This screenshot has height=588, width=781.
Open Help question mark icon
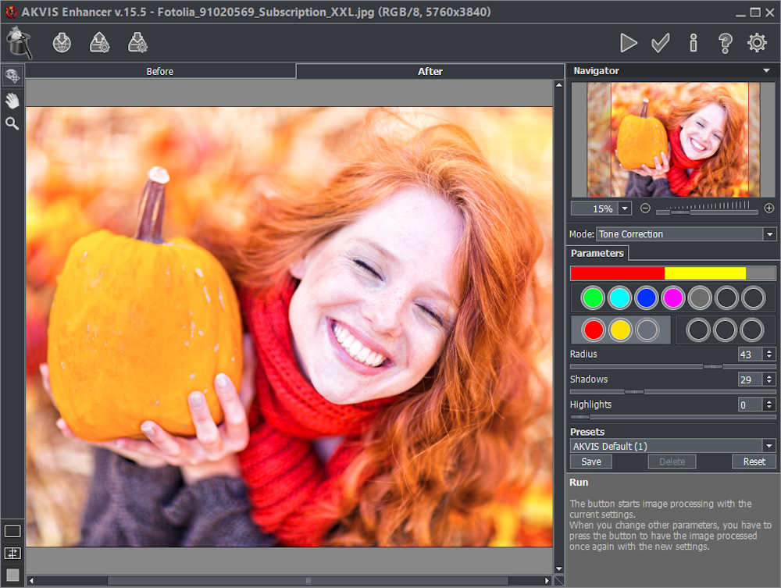[x=725, y=43]
